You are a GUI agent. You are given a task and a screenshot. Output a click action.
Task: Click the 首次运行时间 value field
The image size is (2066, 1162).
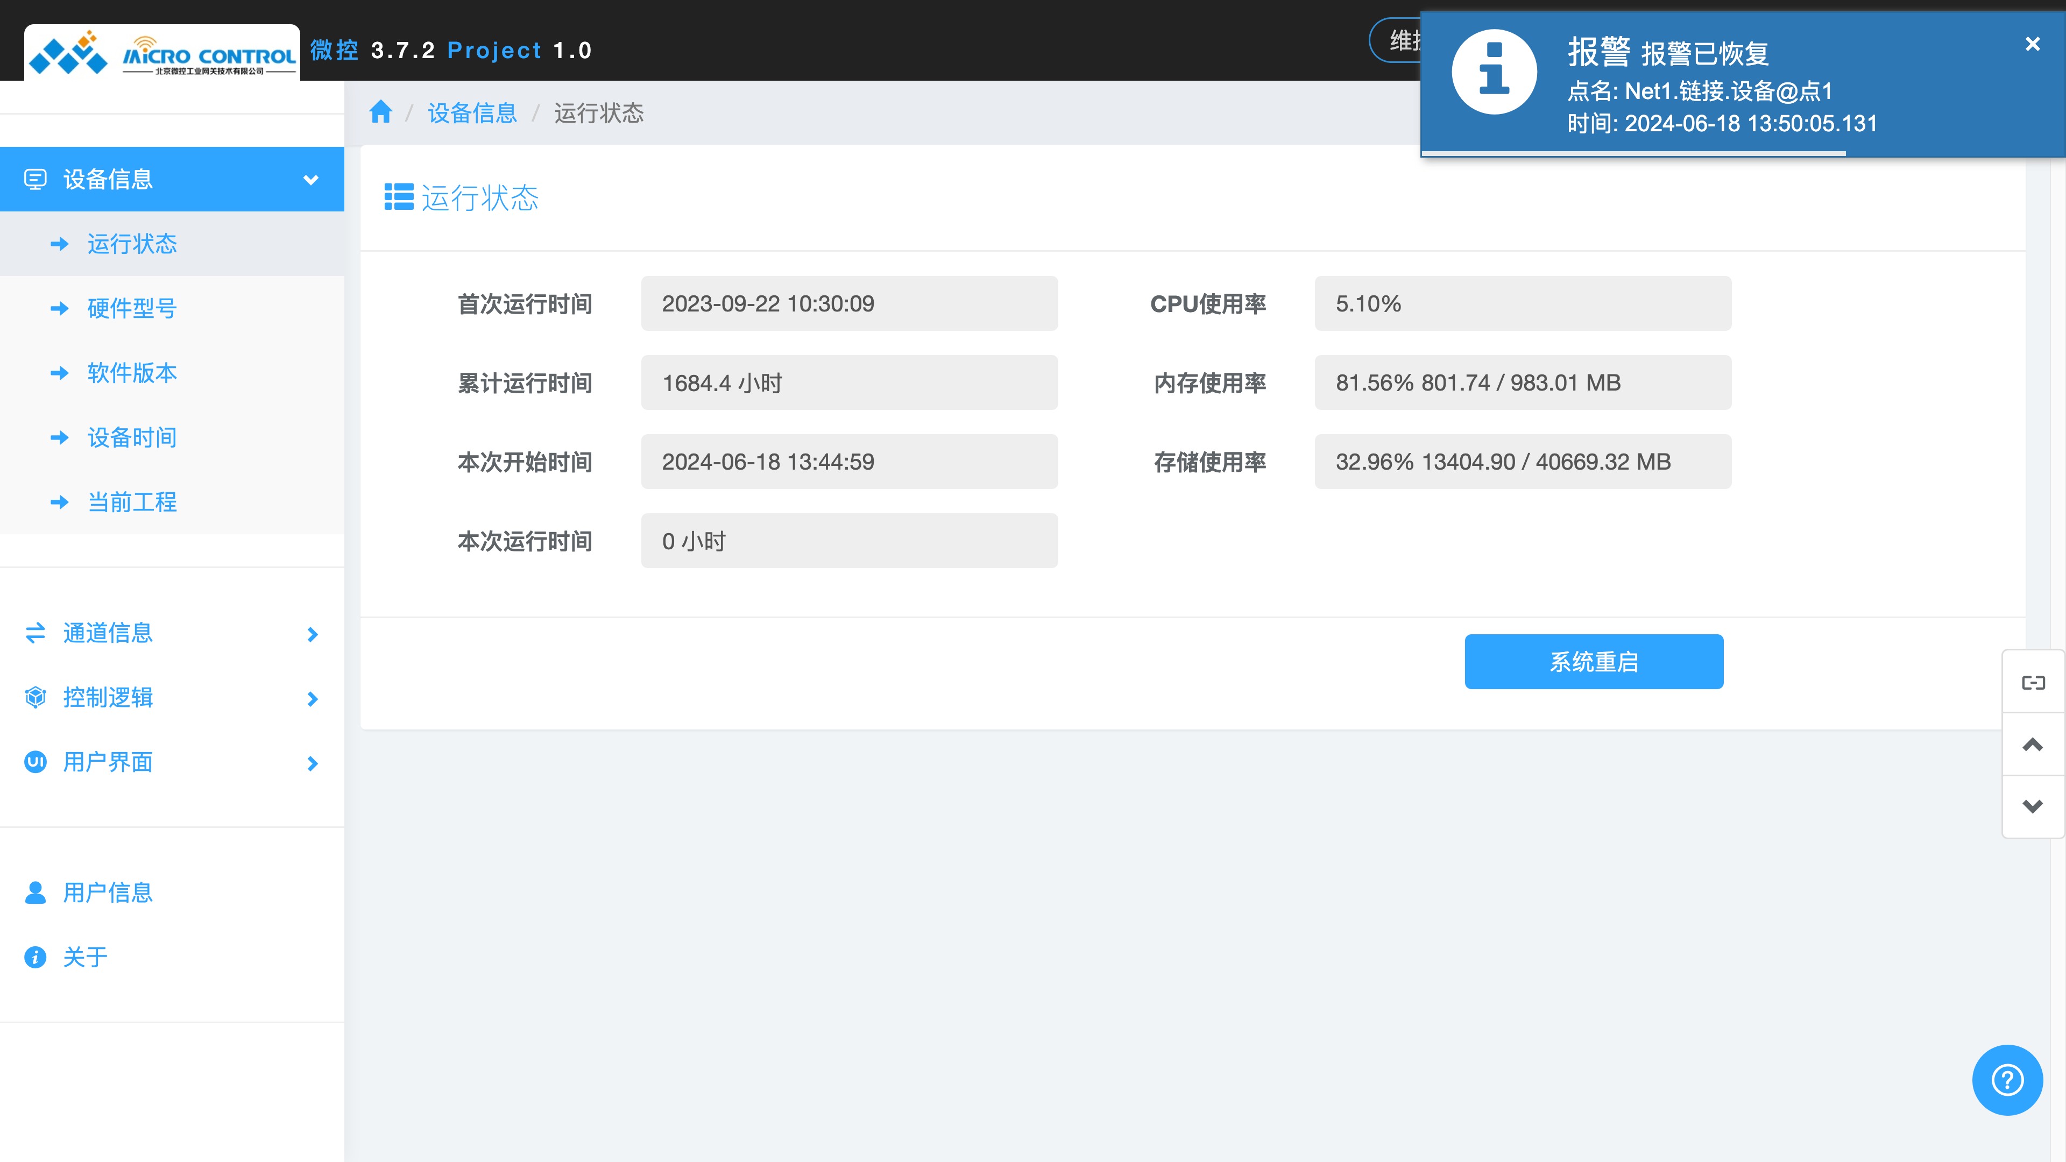pyautogui.click(x=848, y=304)
